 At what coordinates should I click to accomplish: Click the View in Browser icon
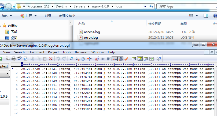point(25,59)
